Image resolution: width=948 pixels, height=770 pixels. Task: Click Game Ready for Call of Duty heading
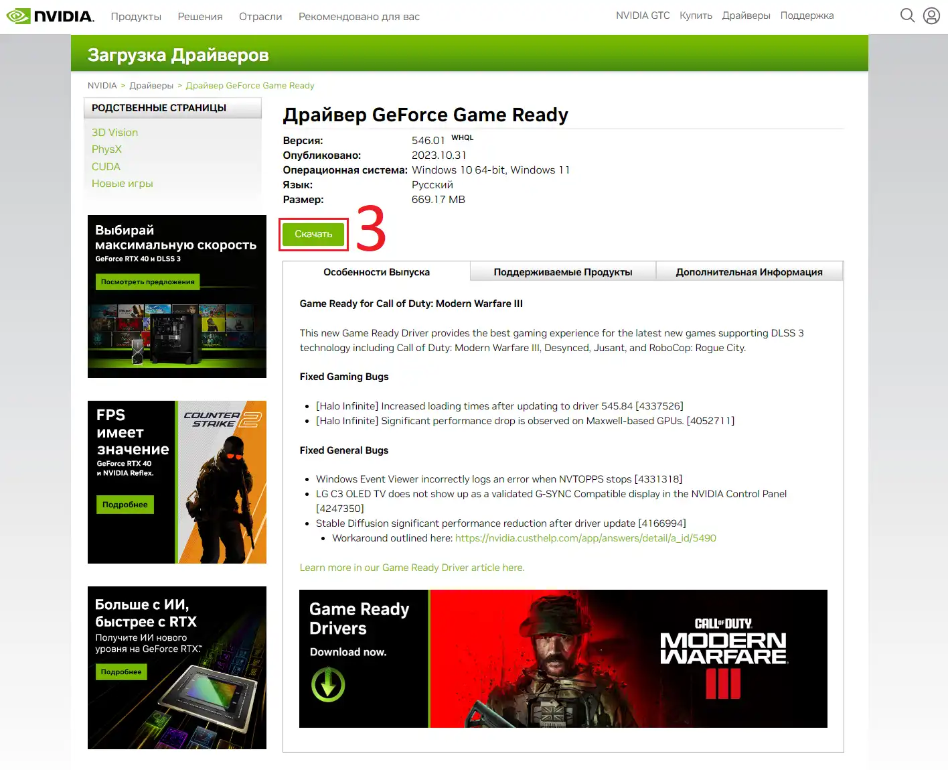(x=411, y=304)
